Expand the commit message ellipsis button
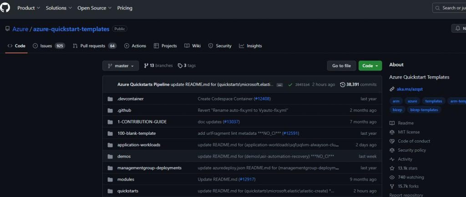The width and height of the screenshot is (466, 197). 279,85
